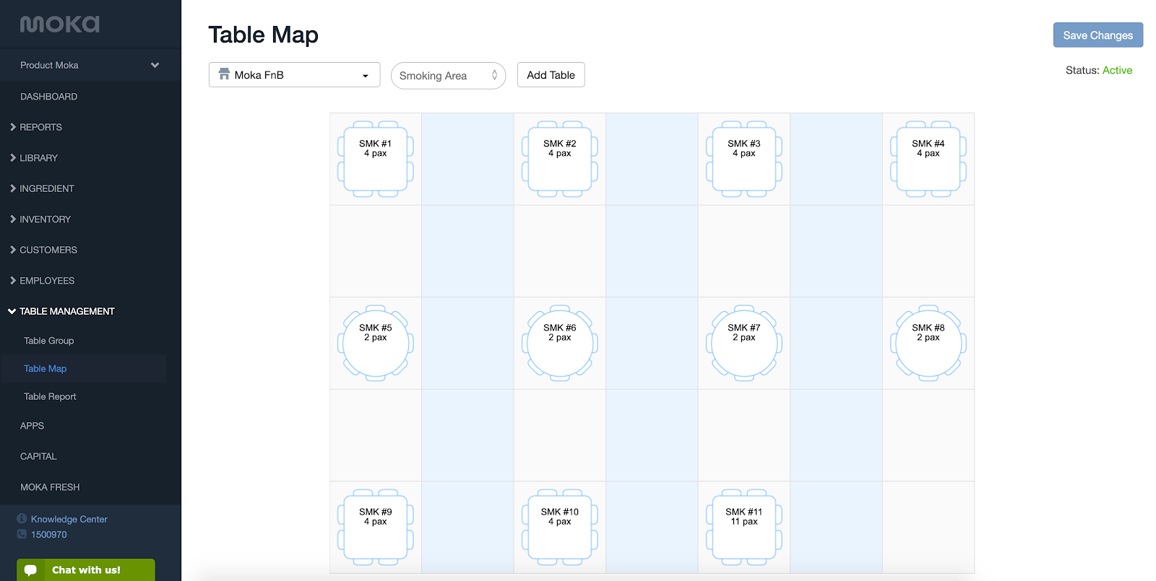Expand the Inventory menu section
The width and height of the screenshot is (1156, 581).
point(45,219)
